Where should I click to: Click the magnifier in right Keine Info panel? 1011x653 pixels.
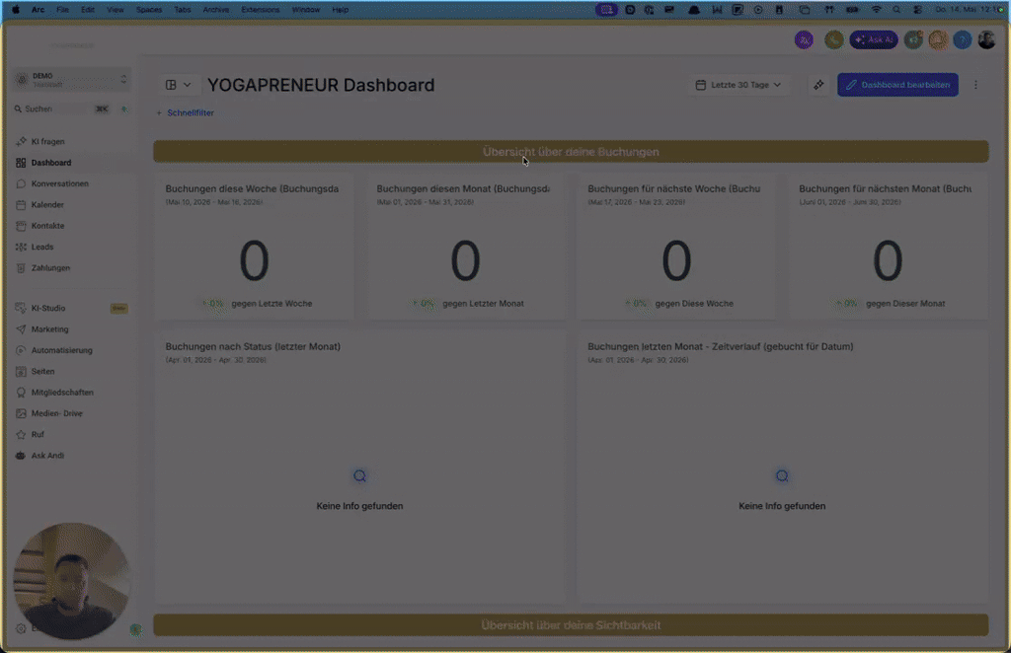[x=782, y=475]
